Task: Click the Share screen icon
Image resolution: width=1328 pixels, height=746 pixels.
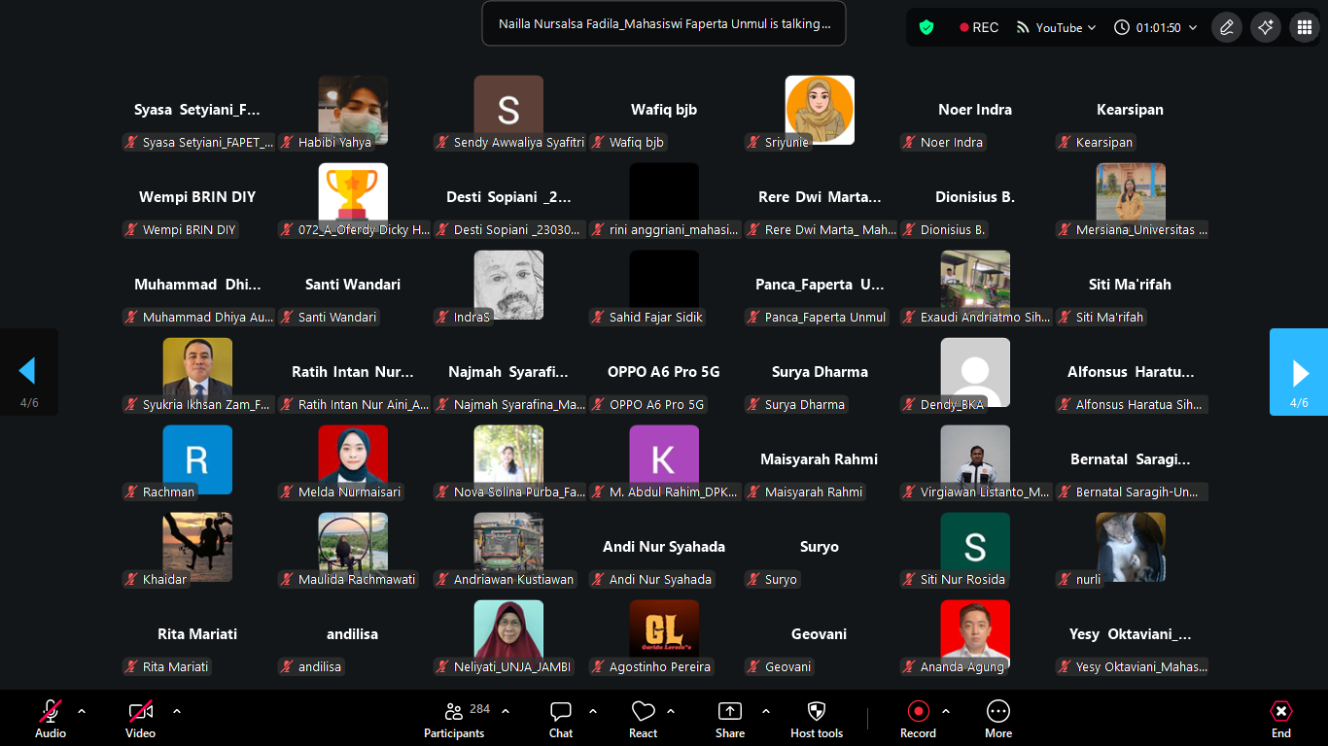Action: [x=730, y=711]
